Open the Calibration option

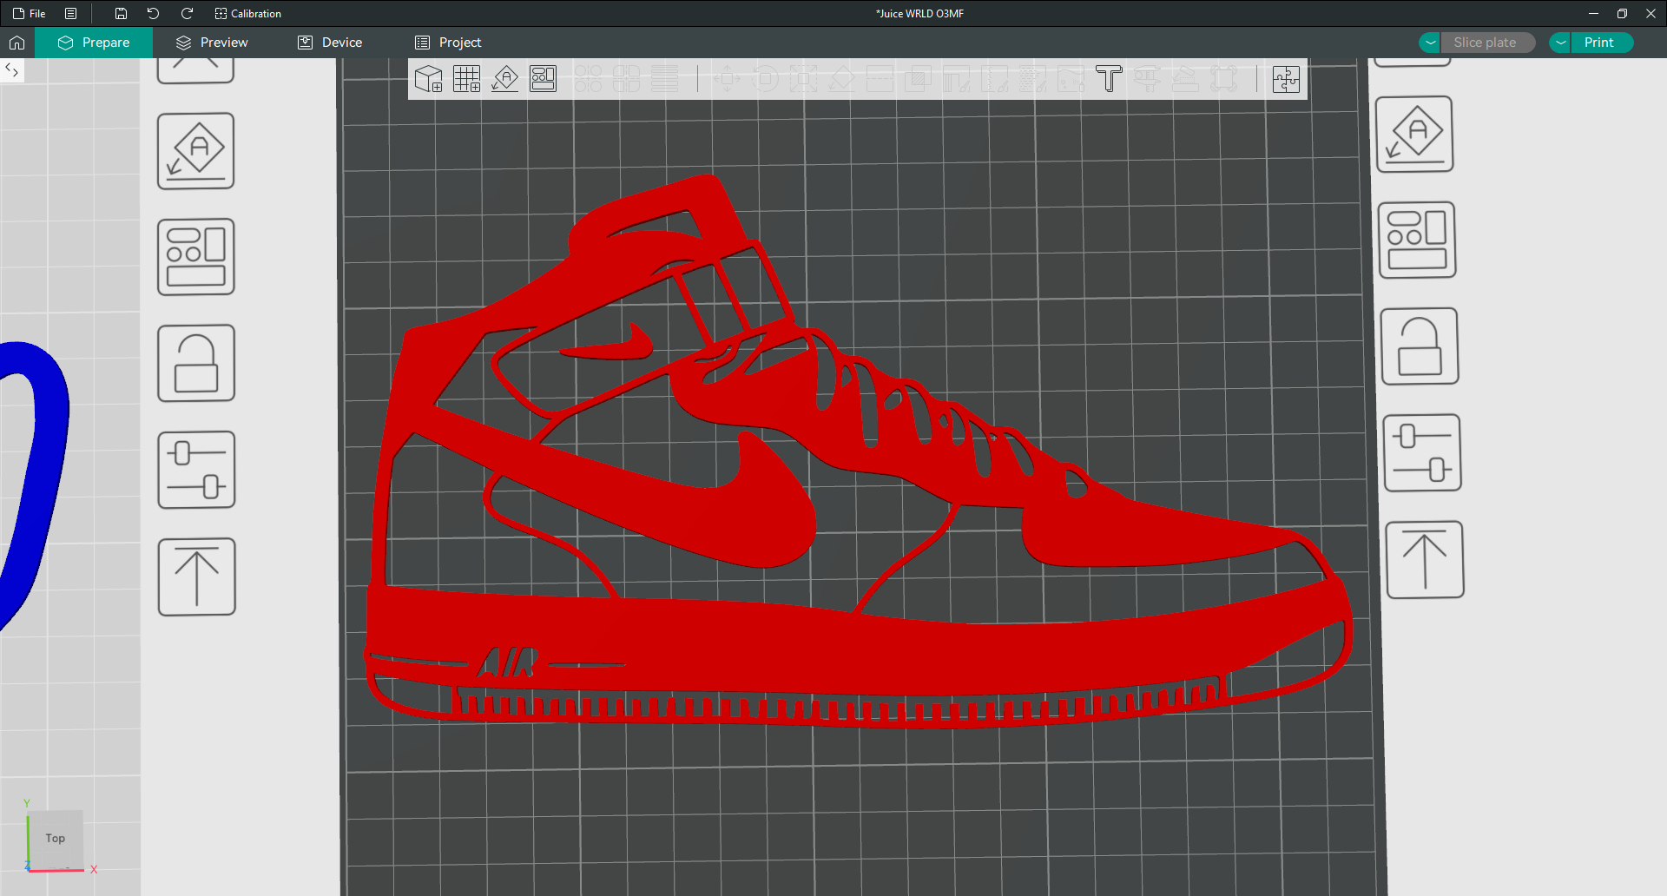tap(247, 14)
